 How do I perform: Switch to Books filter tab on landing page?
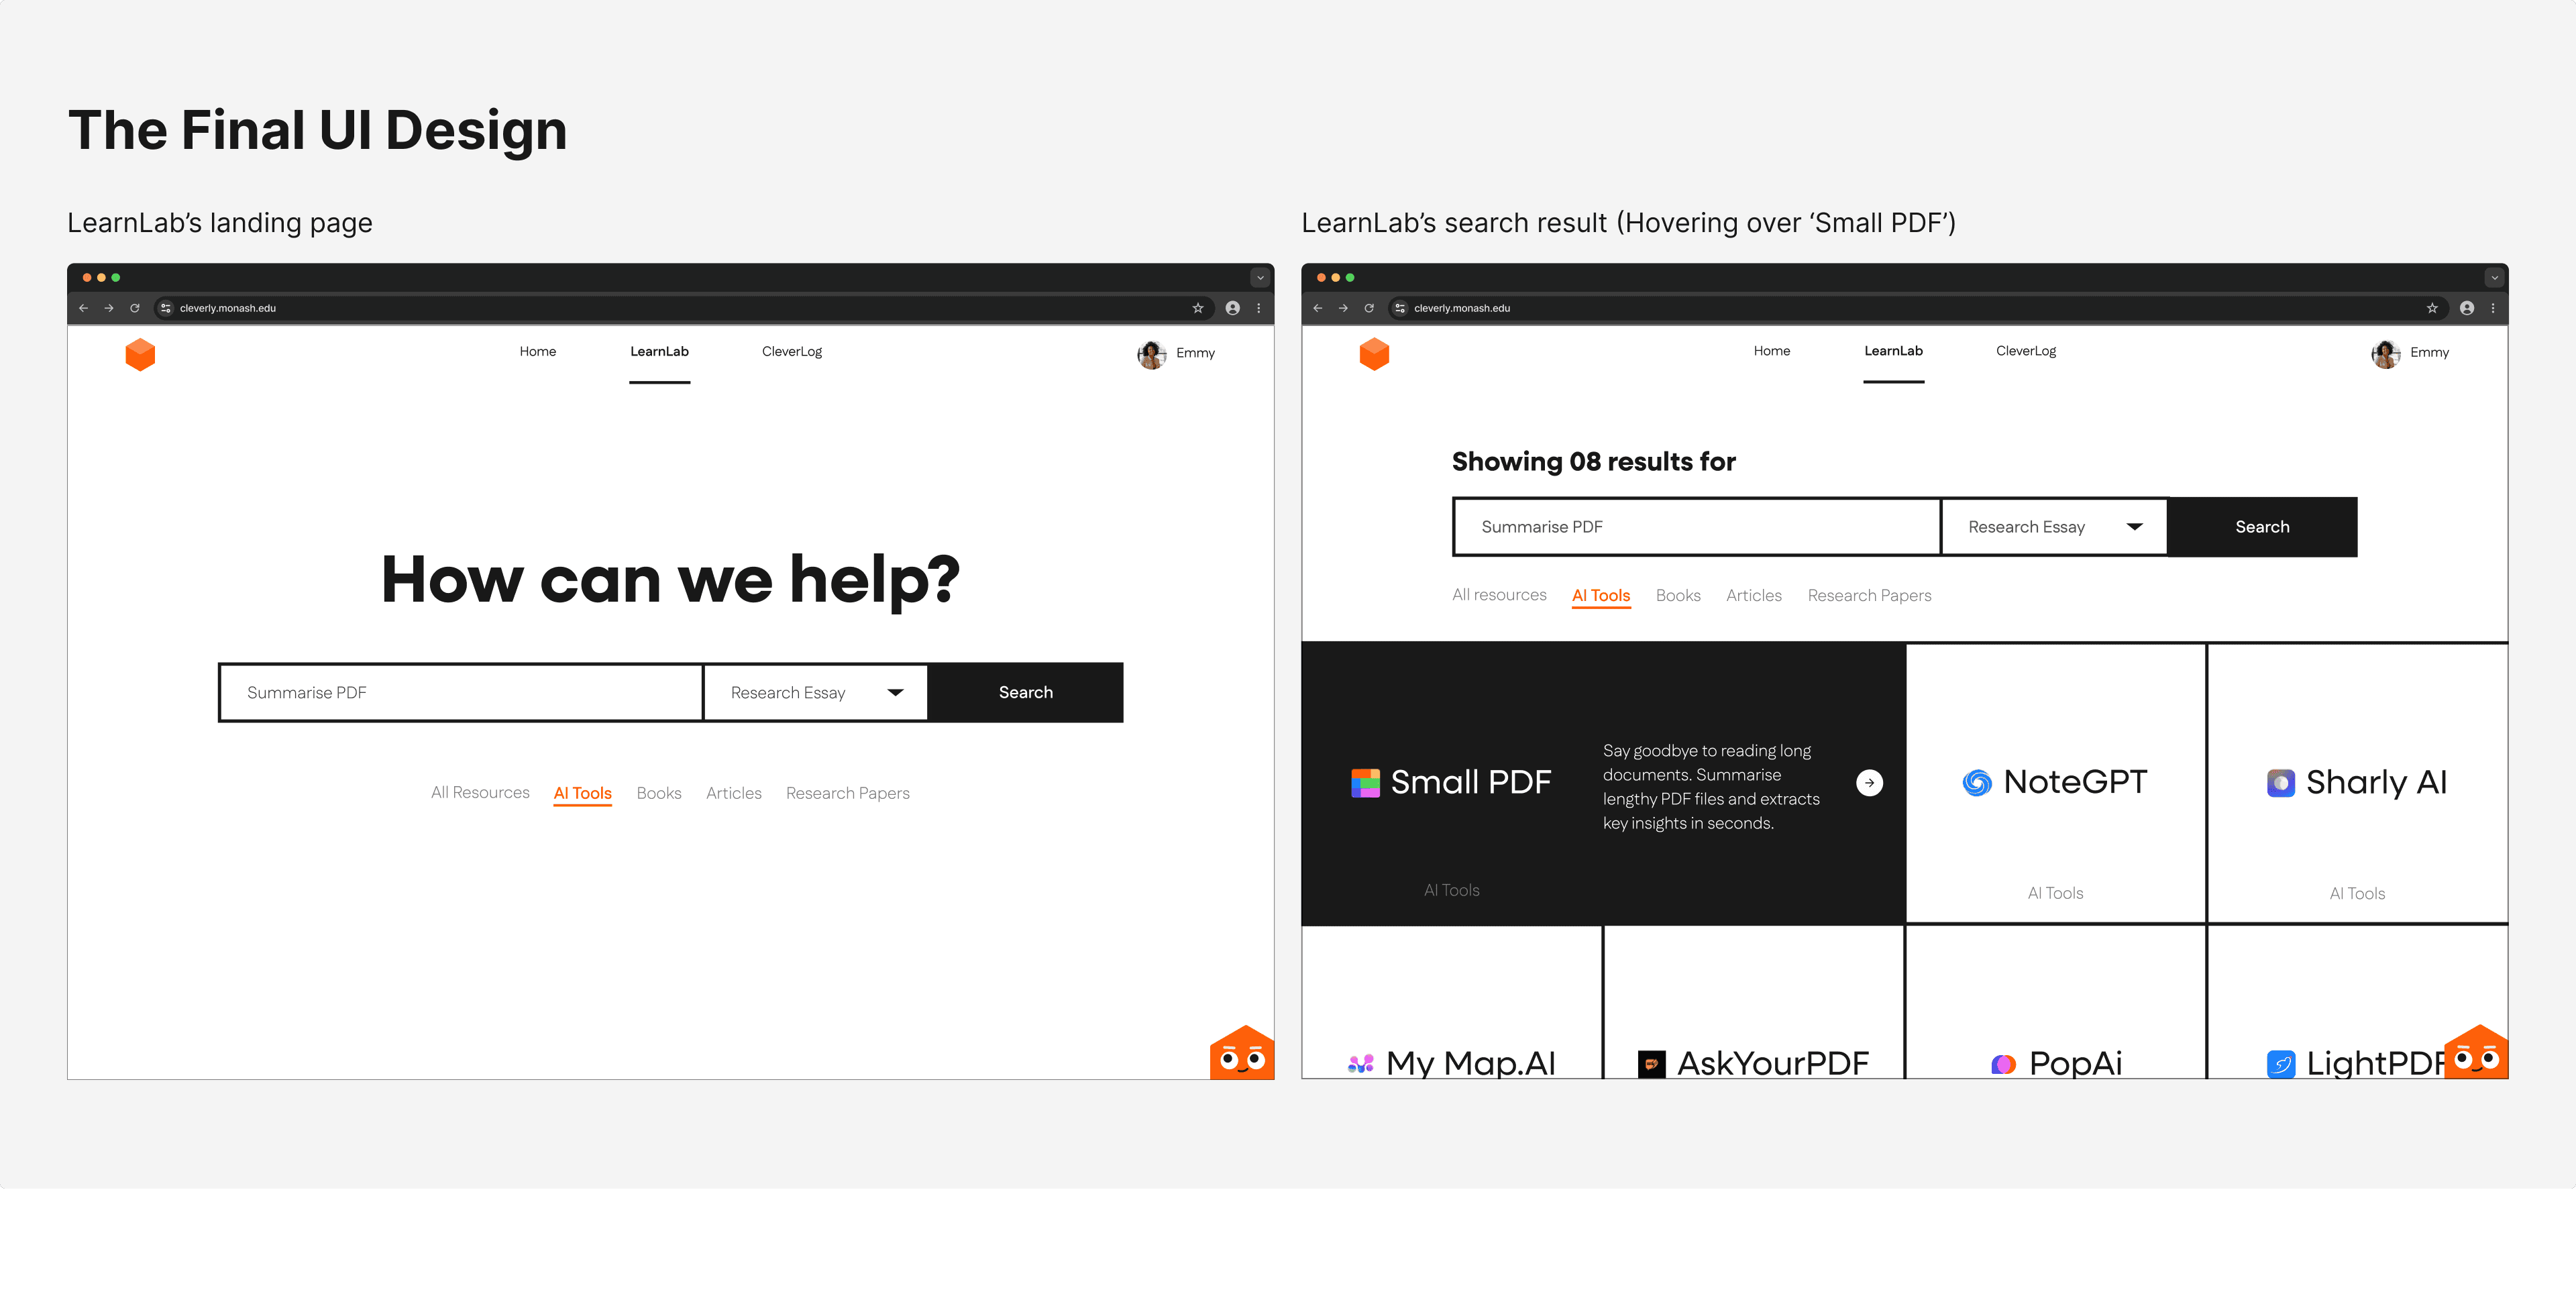point(658,794)
